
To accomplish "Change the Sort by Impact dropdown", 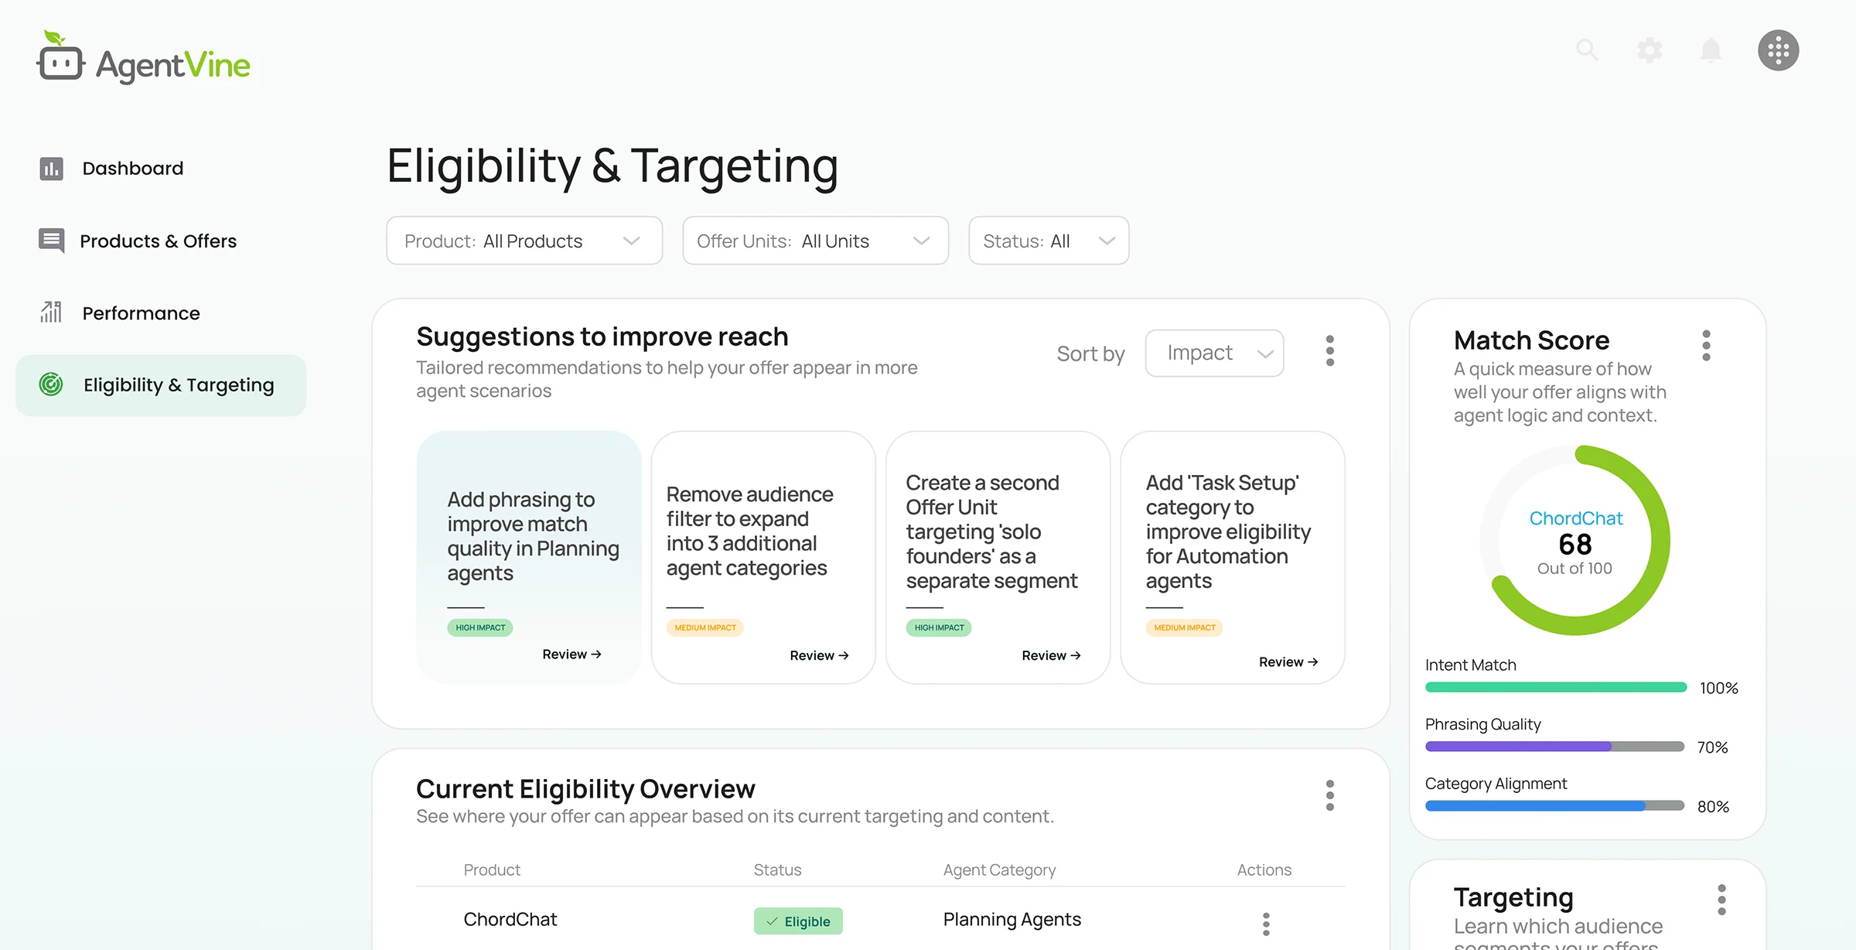I will [x=1214, y=353].
